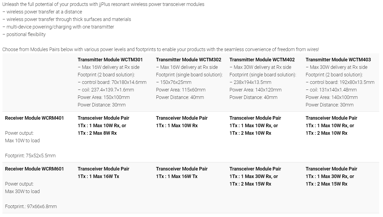Click the Receiver Module WCRM401 row title

(34, 118)
